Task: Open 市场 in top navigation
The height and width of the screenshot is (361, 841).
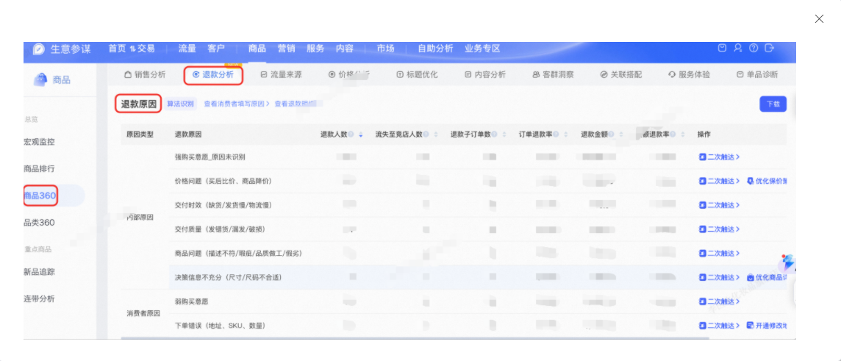Action: [385, 49]
